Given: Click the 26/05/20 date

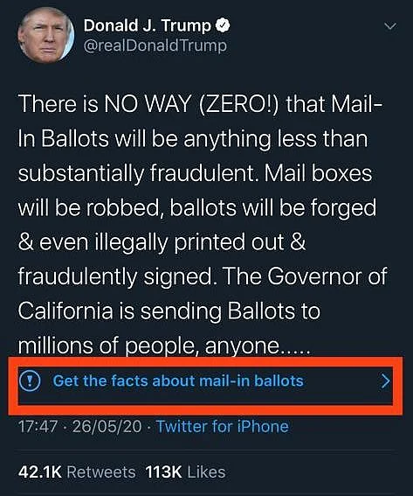Looking at the screenshot, I should pyautogui.click(x=107, y=427).
